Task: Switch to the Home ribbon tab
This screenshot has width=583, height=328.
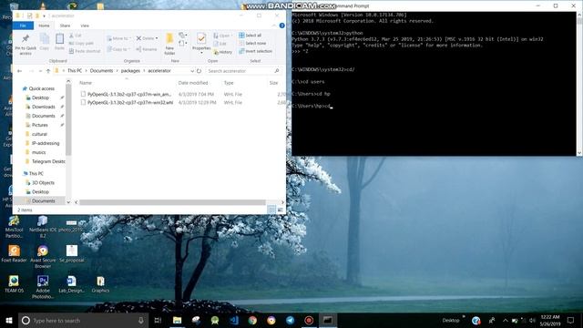Action: click(x=44, y=26)
